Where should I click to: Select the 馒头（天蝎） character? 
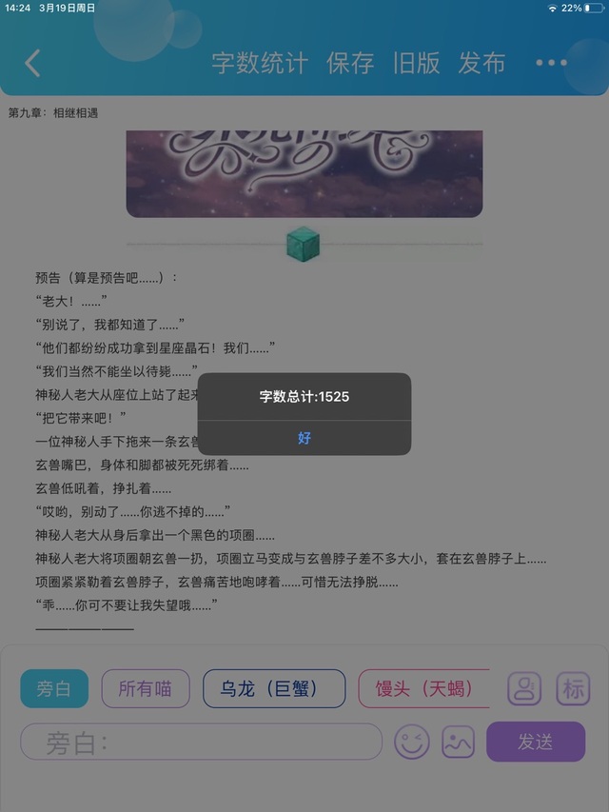[423, 689]
